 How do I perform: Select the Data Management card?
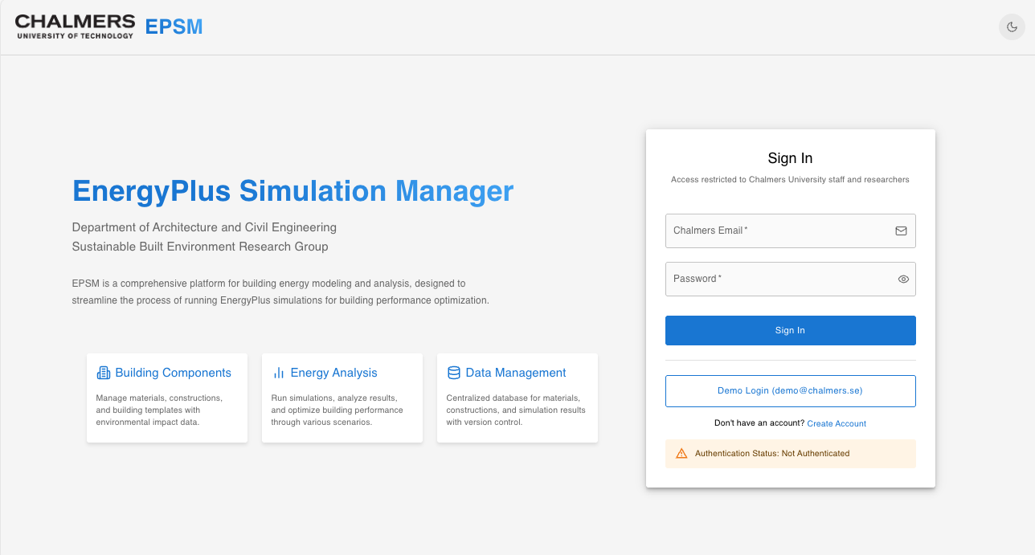point(517,398)
